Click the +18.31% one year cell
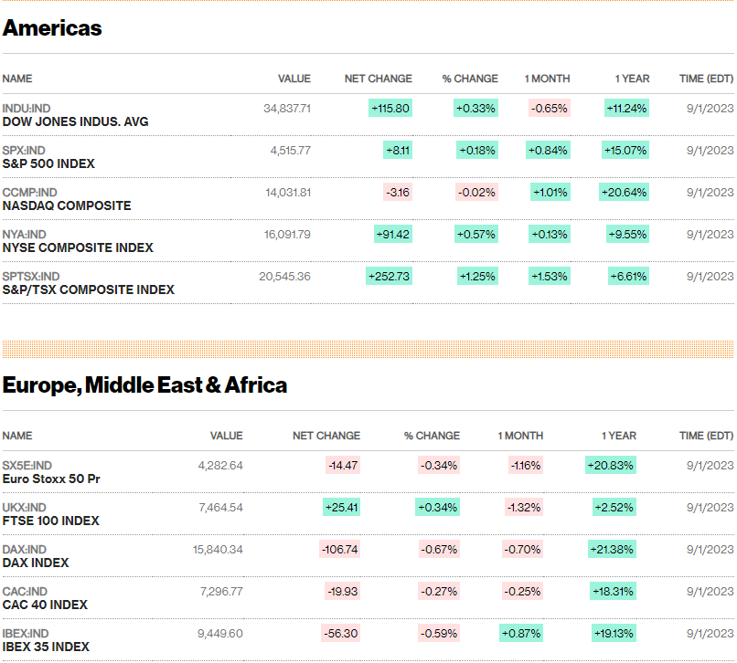737x663 pixels. 613,592
